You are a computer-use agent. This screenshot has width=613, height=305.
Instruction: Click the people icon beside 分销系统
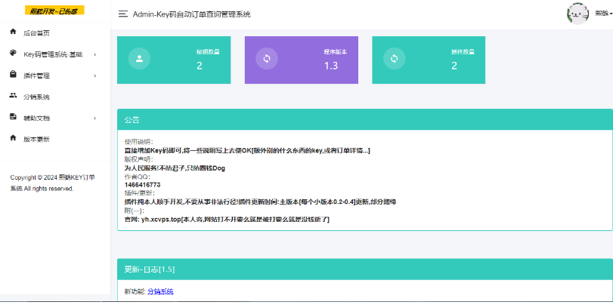click(13, 95)
